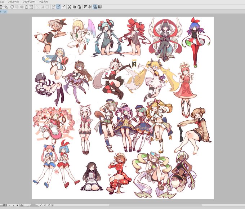The height and width of the screenshot is (209, 245).
Task: Open the ヘルプ(H) menu
Action: tap(44, 2)
